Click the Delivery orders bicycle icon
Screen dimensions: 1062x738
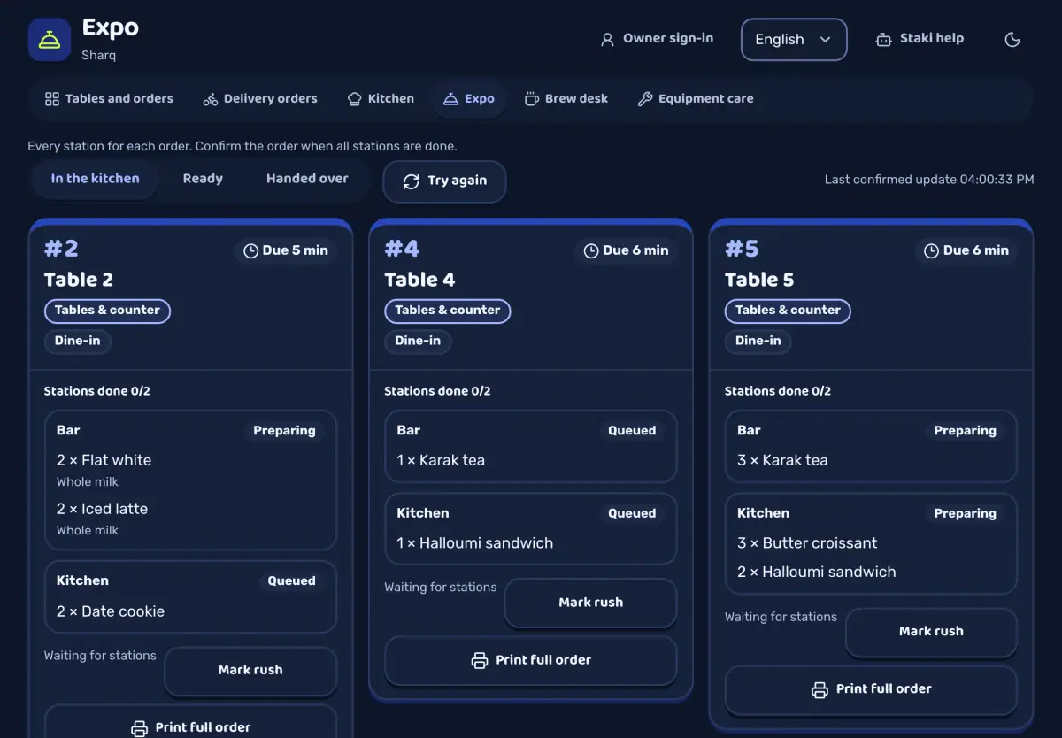coord(211,99)
